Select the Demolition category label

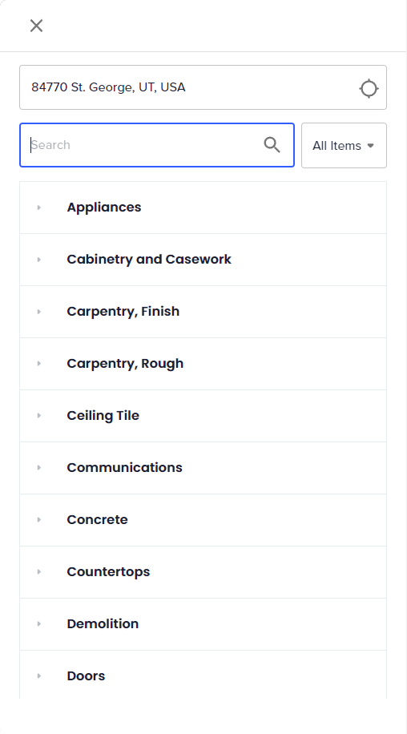(x=103, y=624)
